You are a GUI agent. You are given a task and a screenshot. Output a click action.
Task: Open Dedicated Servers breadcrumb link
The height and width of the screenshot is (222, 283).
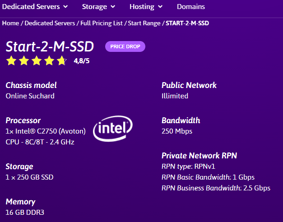(50, 23)
